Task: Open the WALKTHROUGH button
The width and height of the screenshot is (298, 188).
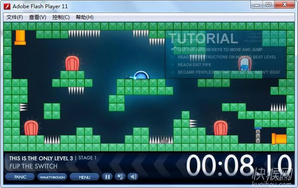Action: 52,177
